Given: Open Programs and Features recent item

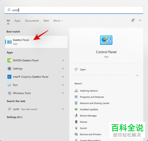Looking at the screenshot, I should pos(92,97).
